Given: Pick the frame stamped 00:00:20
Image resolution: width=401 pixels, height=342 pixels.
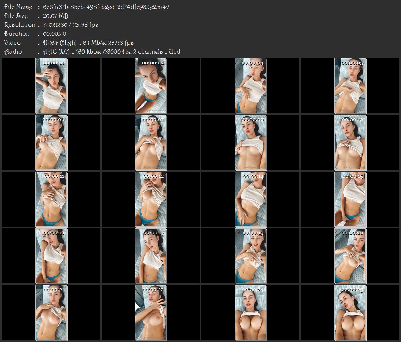Looking at the screenshot, I should [x=350, y=256].
